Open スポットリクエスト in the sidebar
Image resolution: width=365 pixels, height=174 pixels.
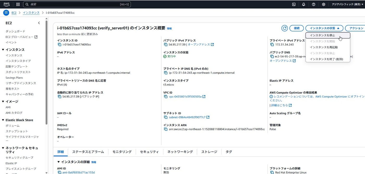(18, 72)
